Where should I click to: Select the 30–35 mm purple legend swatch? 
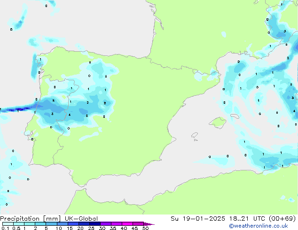click(x=105, y=224)
